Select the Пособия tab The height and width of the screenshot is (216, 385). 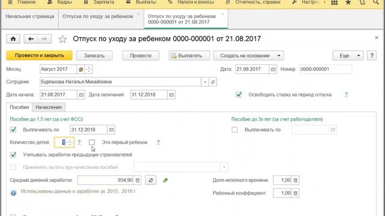(x=19, y=107)
